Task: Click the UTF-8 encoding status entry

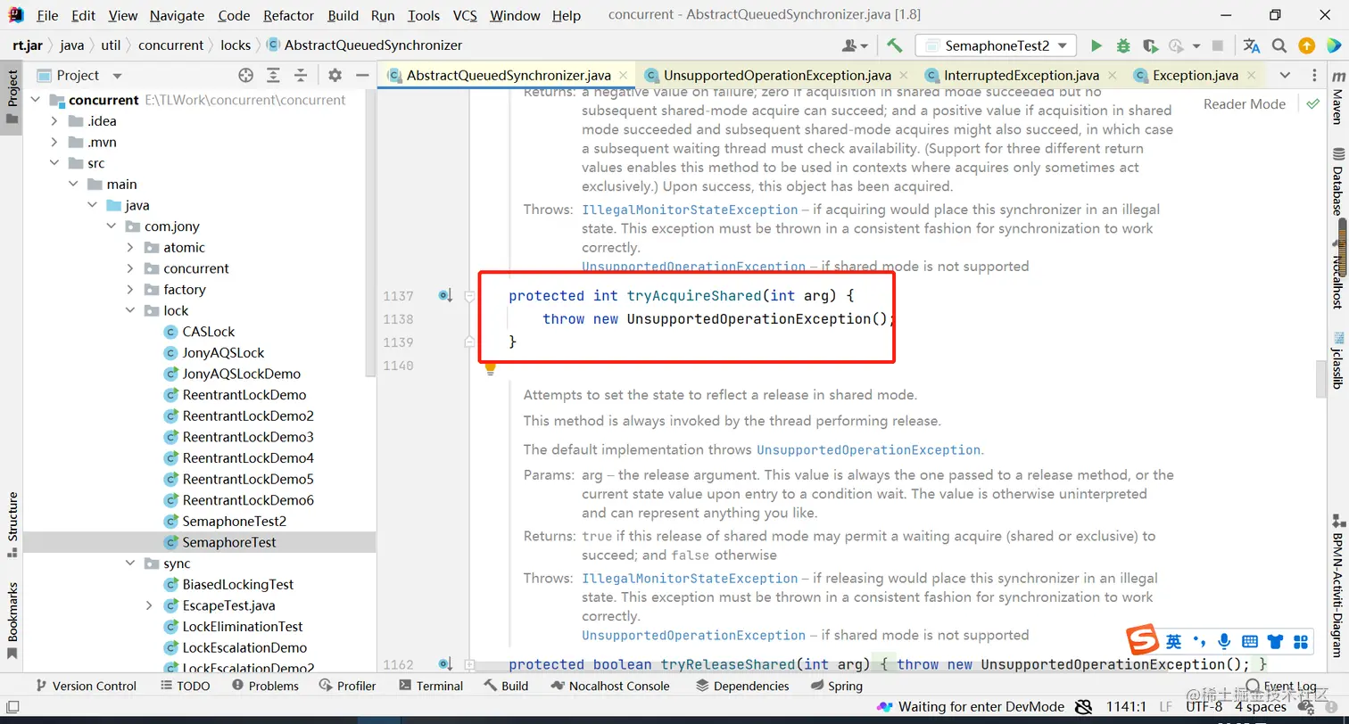Action: click(1204, 707)
